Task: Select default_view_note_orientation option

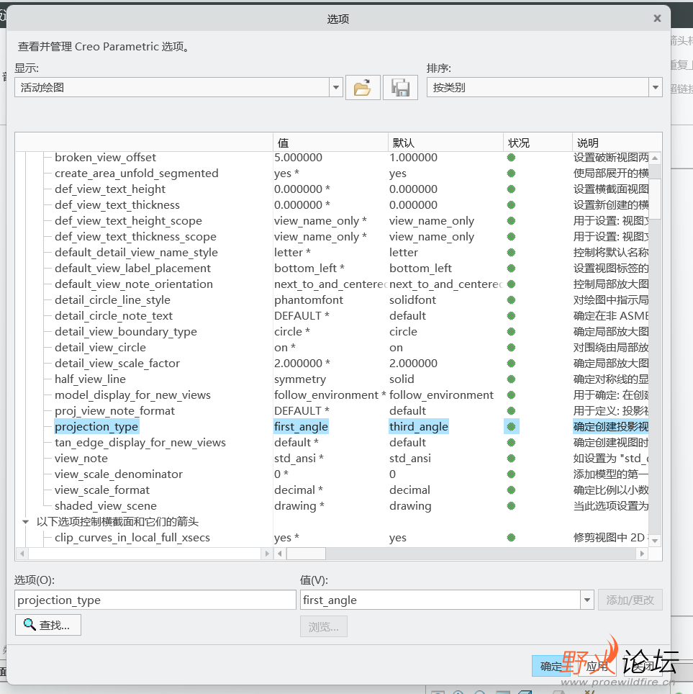Action: point(134,284)
